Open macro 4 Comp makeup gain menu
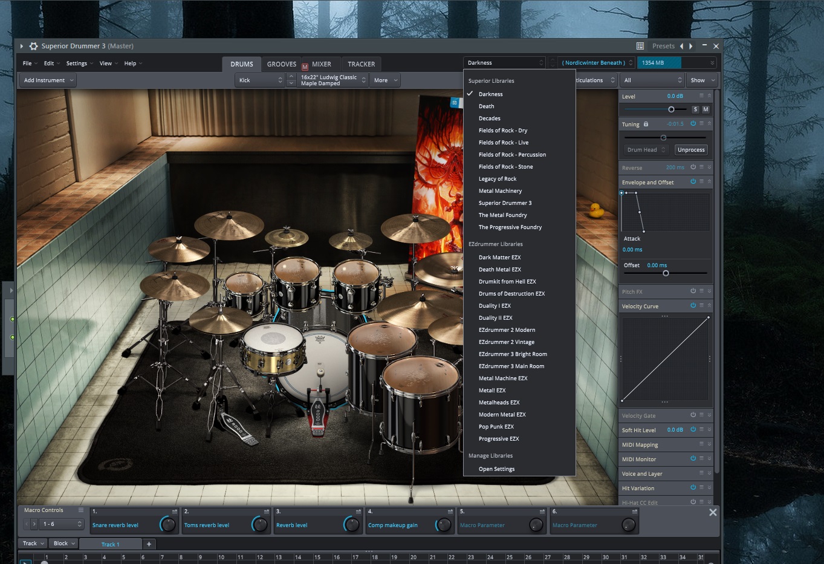Screen dimensions: 824x564 [x=450, y=511]
